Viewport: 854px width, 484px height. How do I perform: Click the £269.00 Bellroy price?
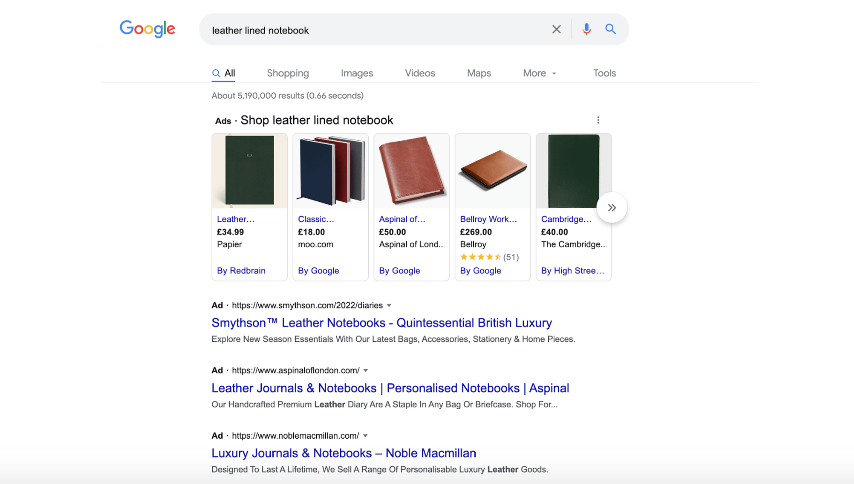point(476,232)
